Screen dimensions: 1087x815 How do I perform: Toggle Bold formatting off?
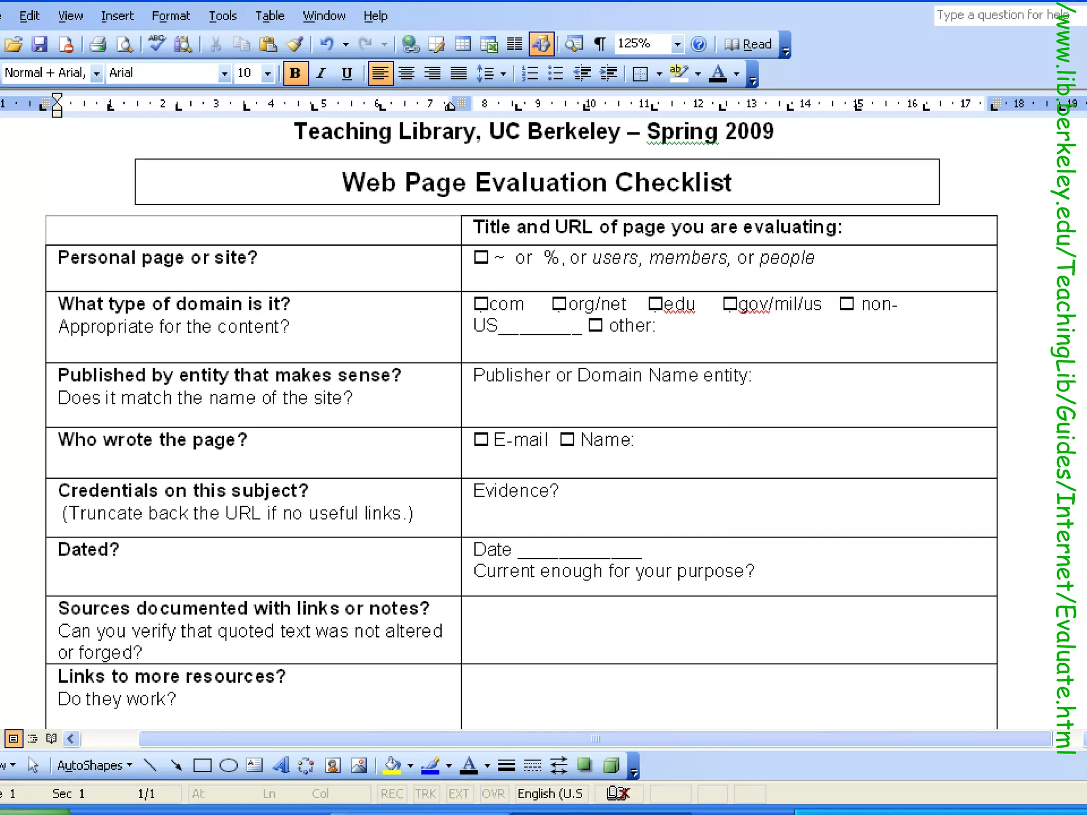point(295,73)
